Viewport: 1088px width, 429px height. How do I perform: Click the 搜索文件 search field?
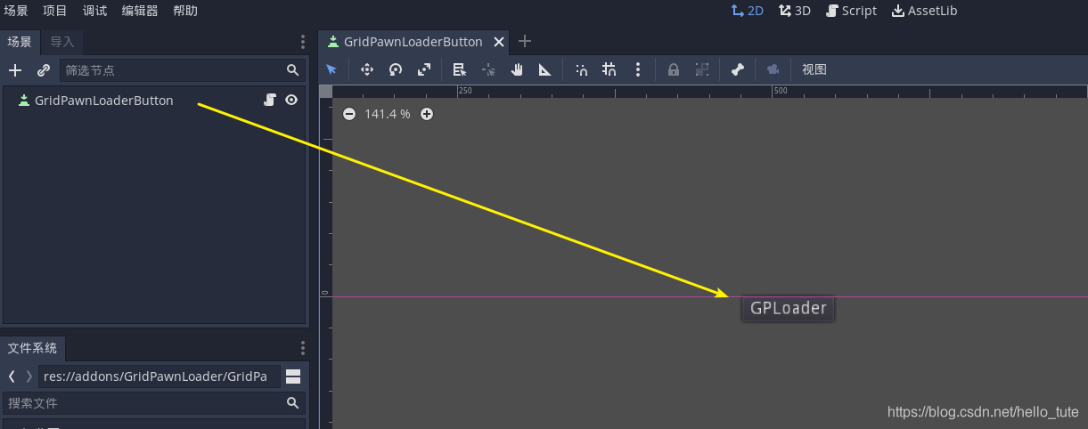coord(153,403)
